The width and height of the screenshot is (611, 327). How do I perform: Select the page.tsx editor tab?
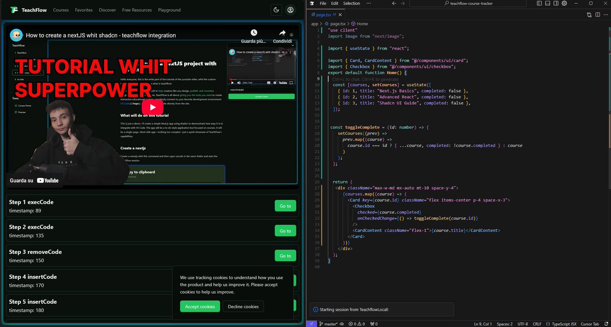326,15
